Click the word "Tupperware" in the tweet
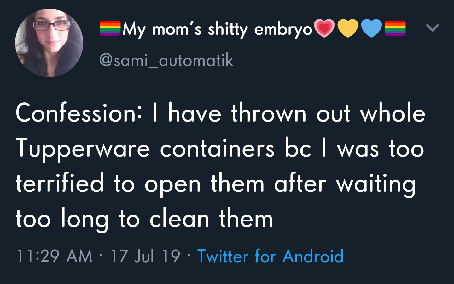Image resolution: width=454 pixels, height=284 pixels. pos(83,149)
